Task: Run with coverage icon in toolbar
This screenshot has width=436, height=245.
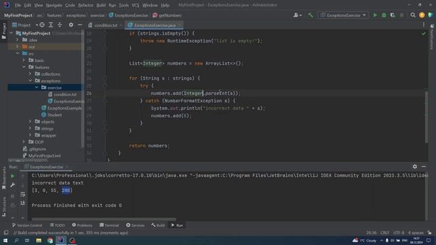Action: pyautogui.click(x=392, y=15)
